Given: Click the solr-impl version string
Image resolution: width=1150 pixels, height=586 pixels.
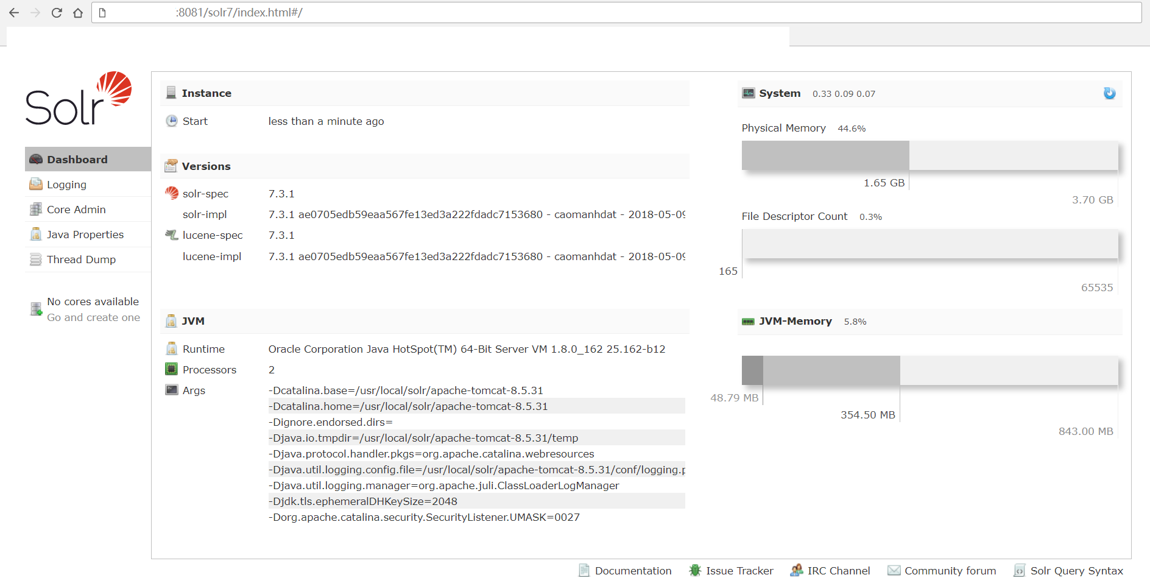Looking at the screenshot, I should point(476,214).
